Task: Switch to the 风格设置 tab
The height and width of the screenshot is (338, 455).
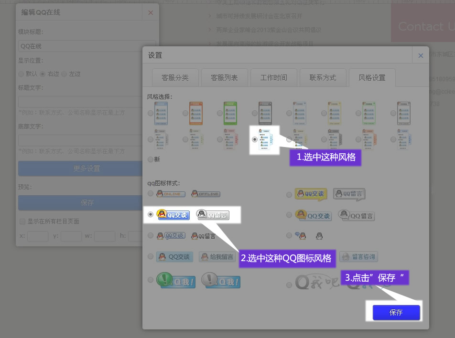Action: click(372, 78)
